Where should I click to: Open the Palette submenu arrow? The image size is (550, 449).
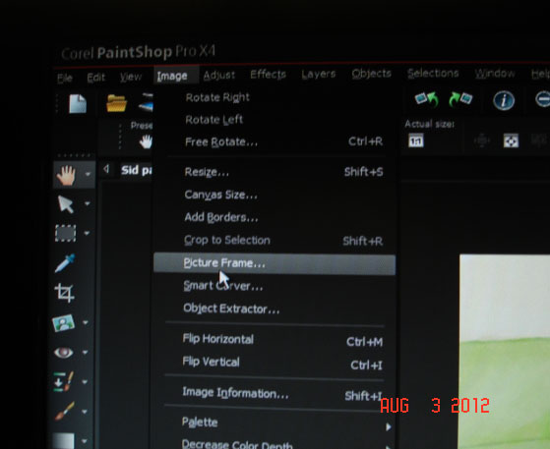389,427
